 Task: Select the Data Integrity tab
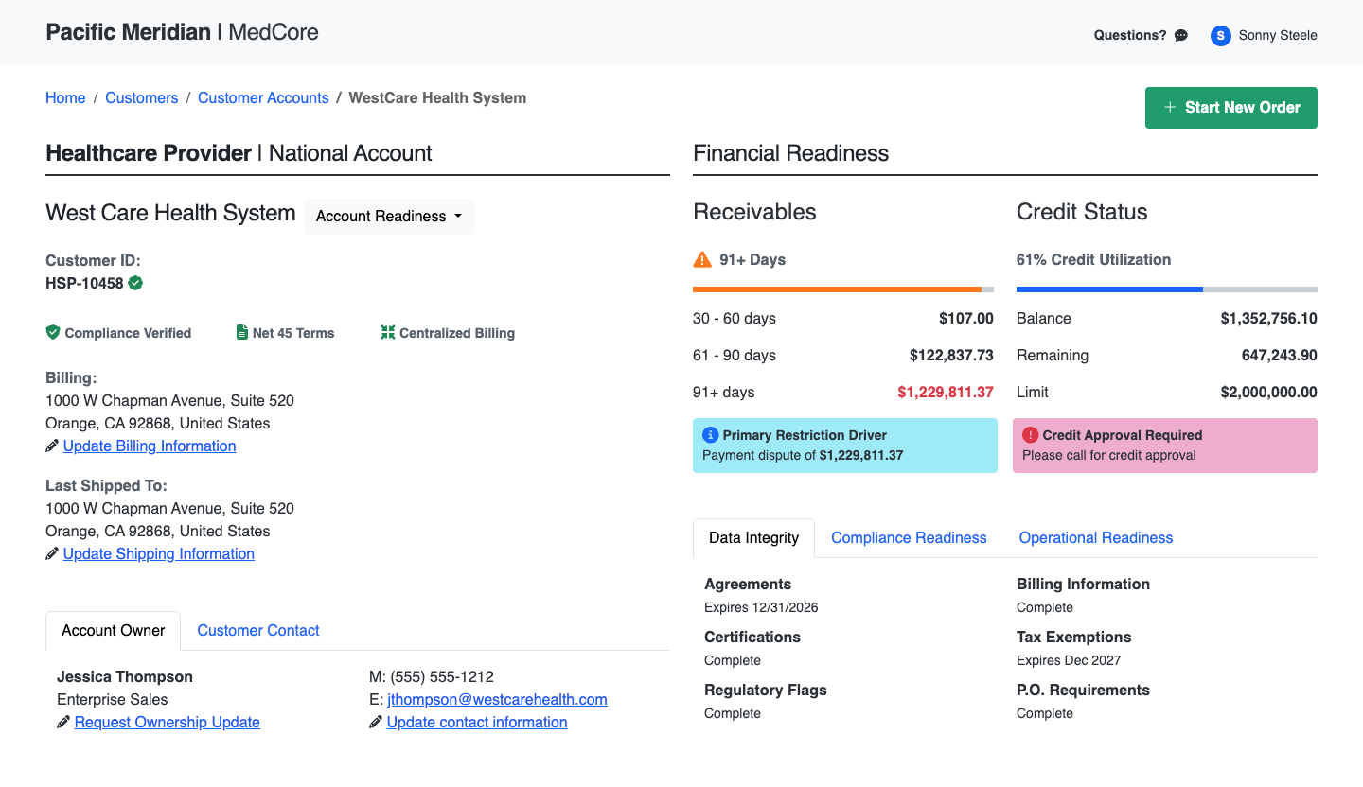pos(753,537)
